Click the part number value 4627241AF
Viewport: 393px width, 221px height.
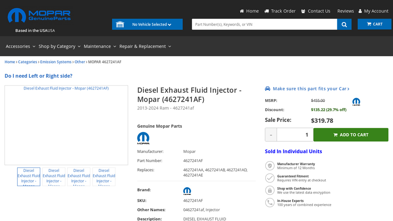193,161
